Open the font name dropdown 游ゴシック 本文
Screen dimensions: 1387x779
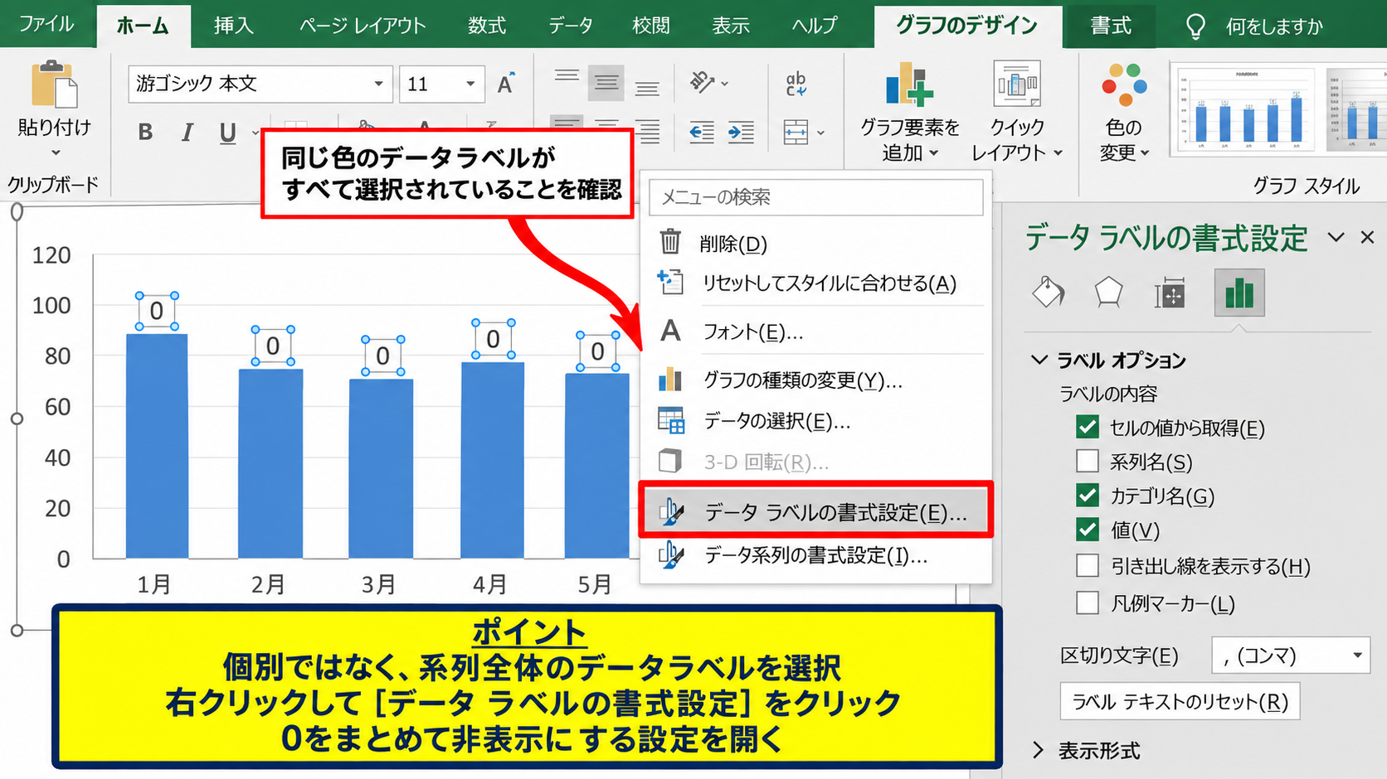378,84
